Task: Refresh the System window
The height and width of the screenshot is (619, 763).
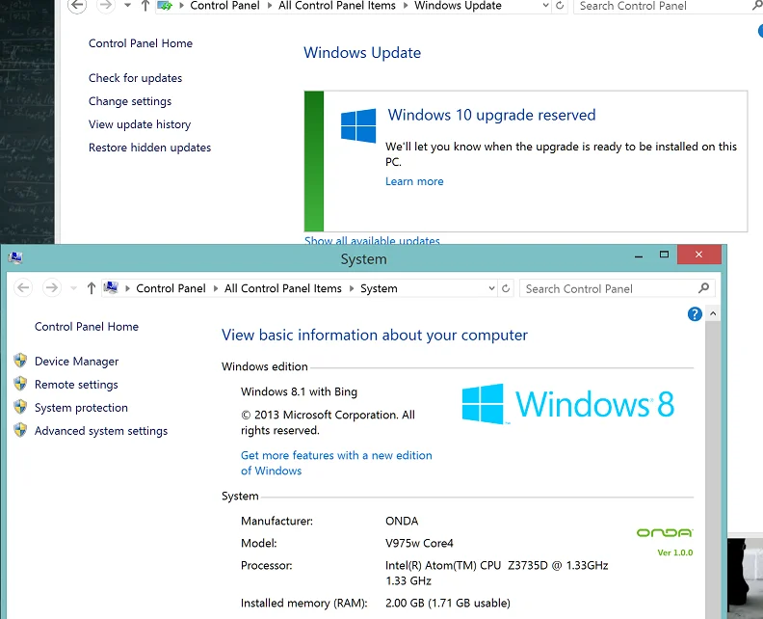Action: [506, 288]
